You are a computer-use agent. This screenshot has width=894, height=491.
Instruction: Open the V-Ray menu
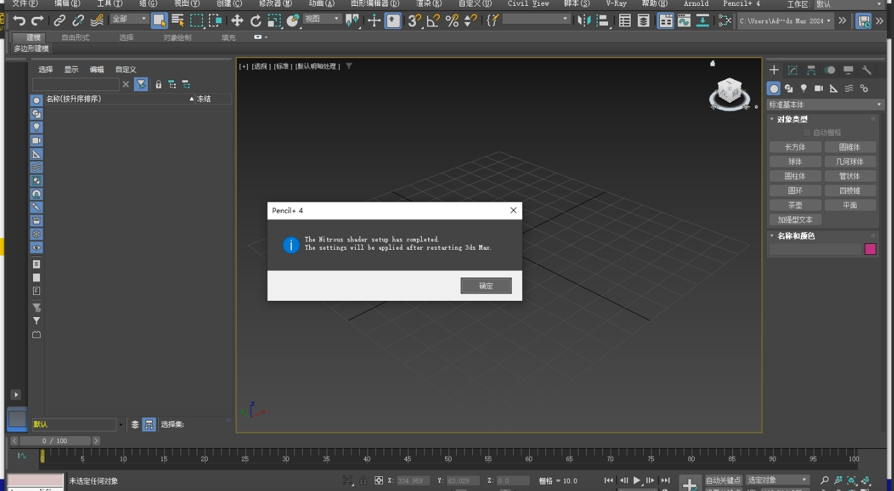coord(616,4)
